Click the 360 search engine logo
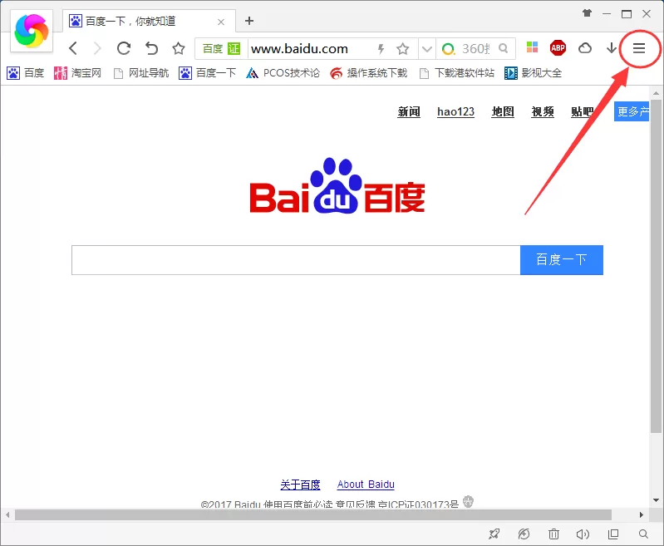Screen dimensions: 664x546 (x=448, y=49)
